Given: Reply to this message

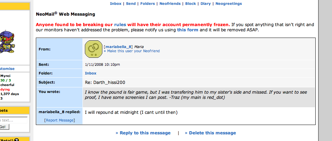Looking at the screenshot, I should (x=143, y=133).
